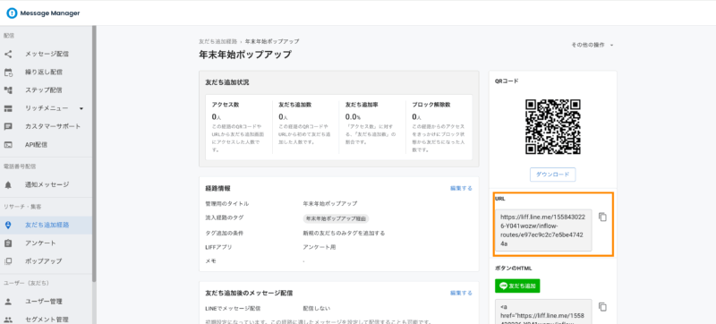Click the green 友だち追加 button

click(x=517, y=286)
